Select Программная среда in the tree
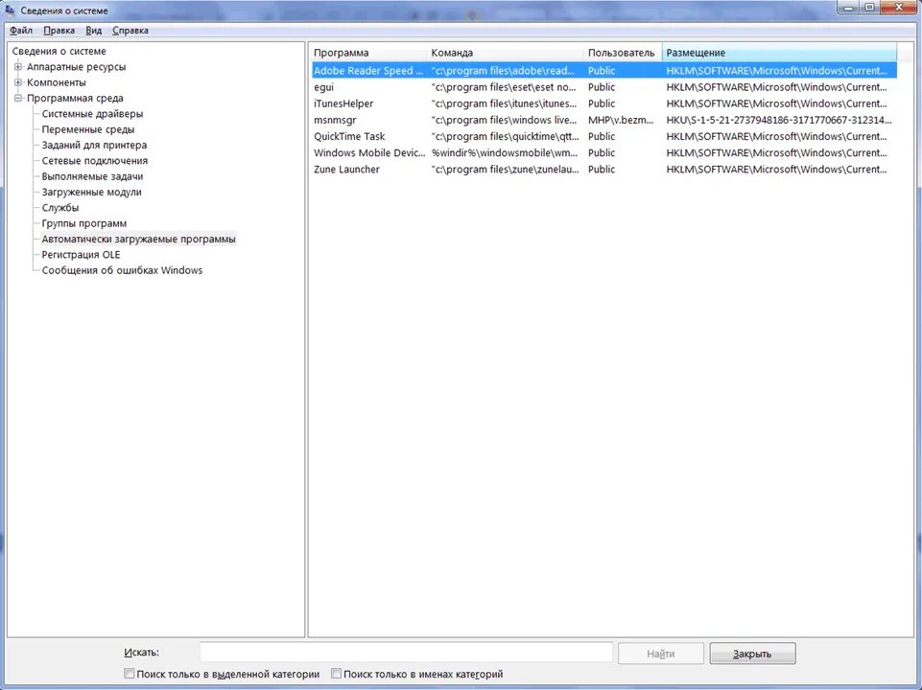The image size is (922, 690). point(75,98)
